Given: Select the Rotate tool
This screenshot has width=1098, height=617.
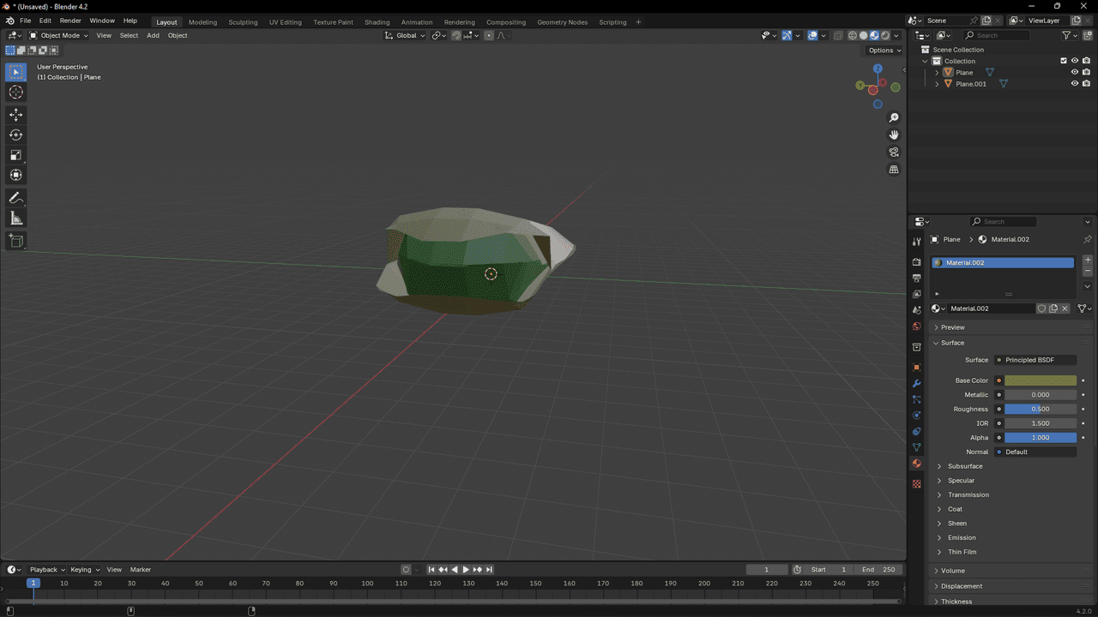Looking at the screenshot, I should 16,135.
